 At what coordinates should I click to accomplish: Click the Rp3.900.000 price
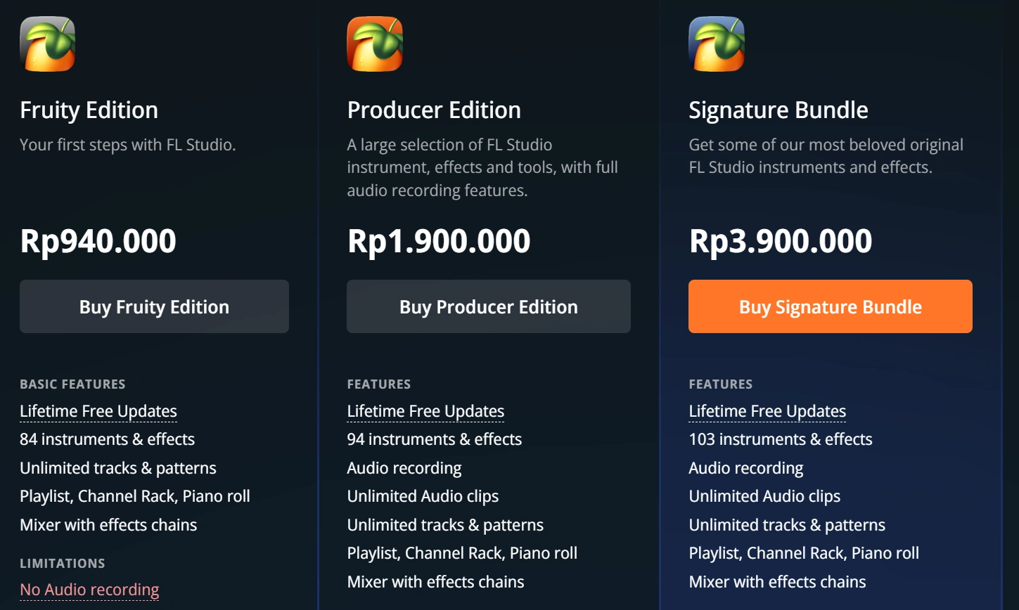coord(781,241)
